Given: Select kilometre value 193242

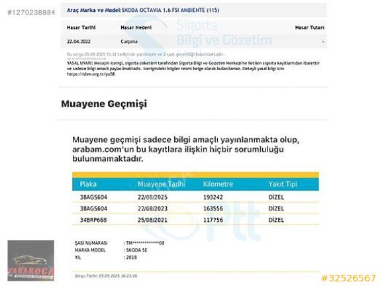Looking at the screenshot, I should [x=213, y=197].
